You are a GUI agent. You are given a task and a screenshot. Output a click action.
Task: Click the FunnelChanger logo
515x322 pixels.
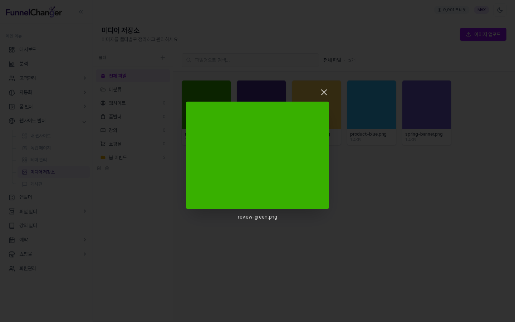pos(34,12)
